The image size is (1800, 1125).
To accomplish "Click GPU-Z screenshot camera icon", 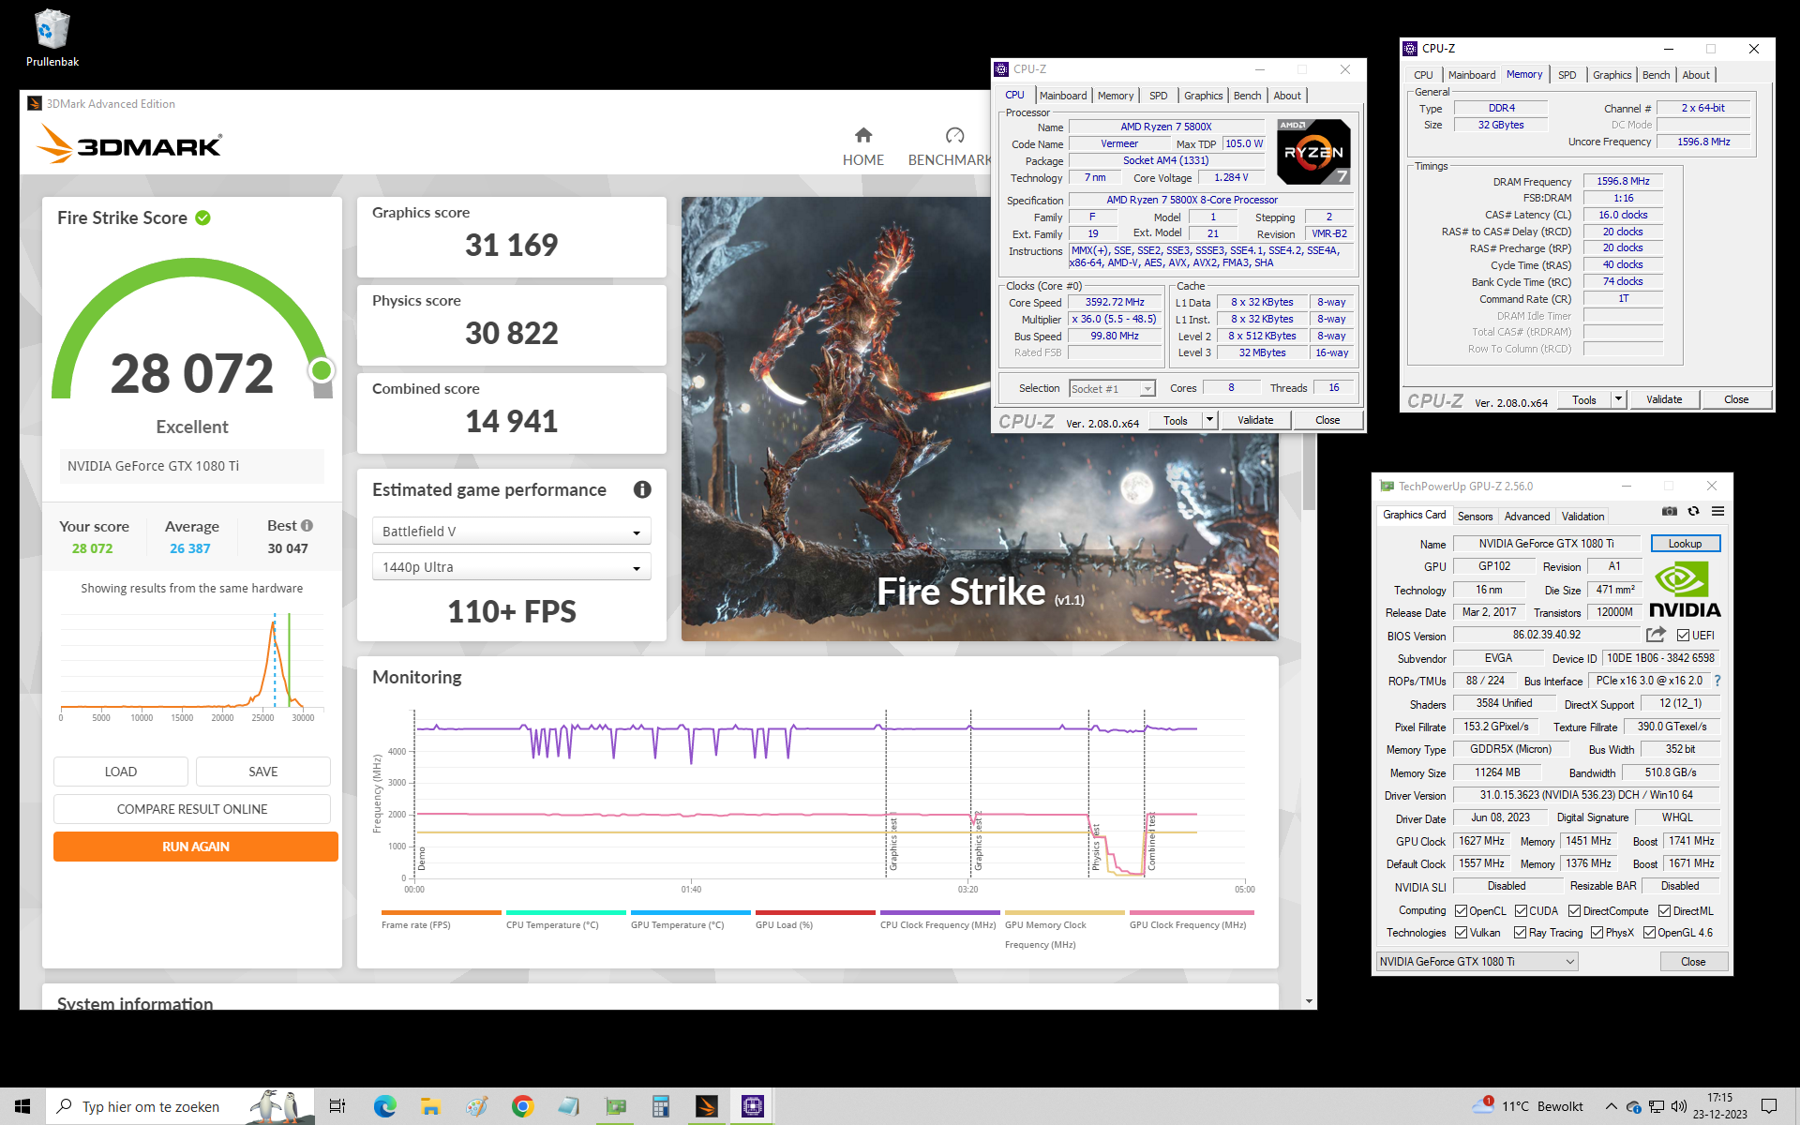I will 1670,511.
